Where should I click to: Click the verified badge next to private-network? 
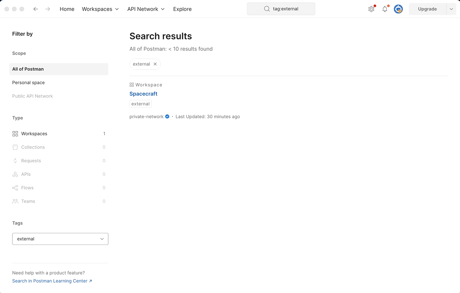click(x=167, y=116)
